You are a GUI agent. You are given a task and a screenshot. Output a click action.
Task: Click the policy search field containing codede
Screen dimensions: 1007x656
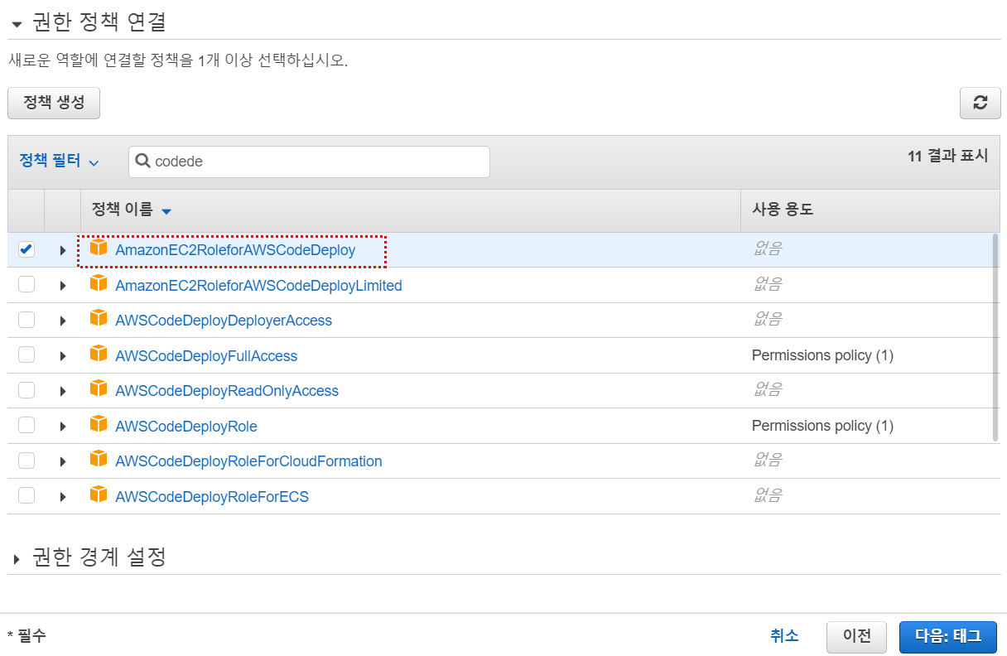tap(309, 162)
